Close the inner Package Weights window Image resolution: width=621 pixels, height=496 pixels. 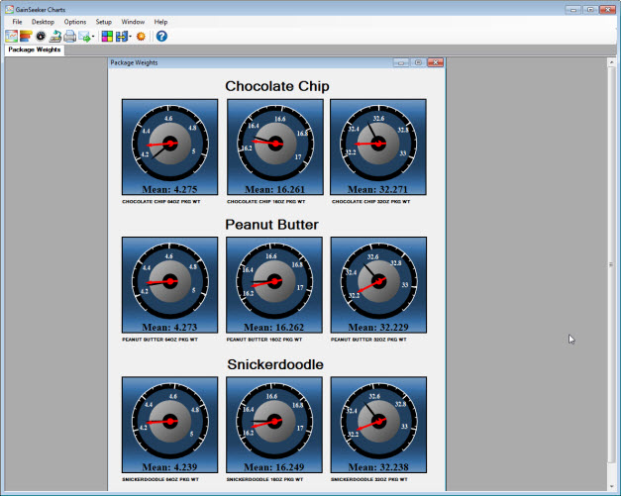click(x=436, y=62)
